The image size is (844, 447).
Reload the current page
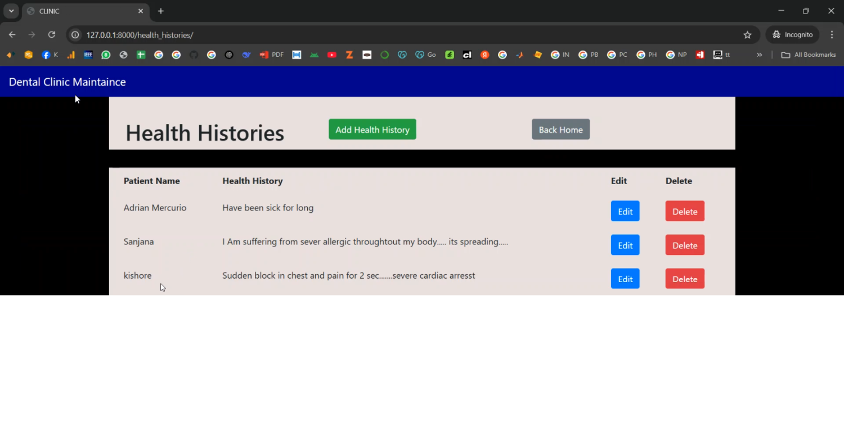pyautogui.click(x=52, y=35)
